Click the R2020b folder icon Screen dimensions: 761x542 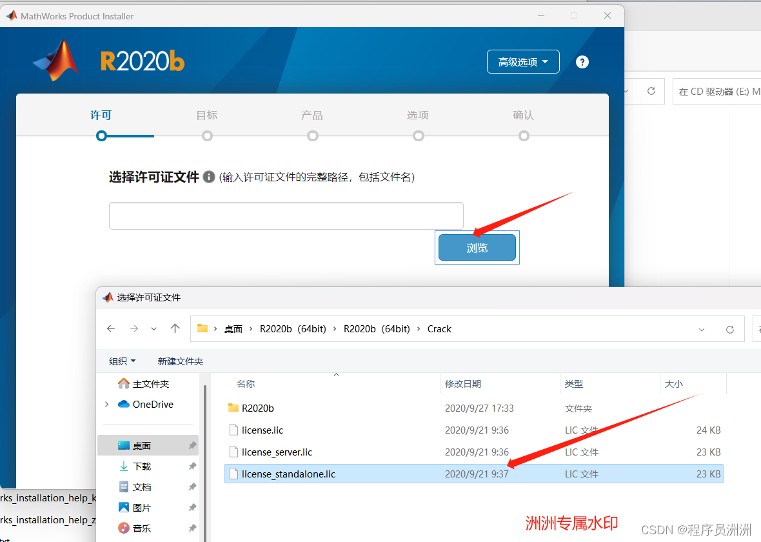233,408
